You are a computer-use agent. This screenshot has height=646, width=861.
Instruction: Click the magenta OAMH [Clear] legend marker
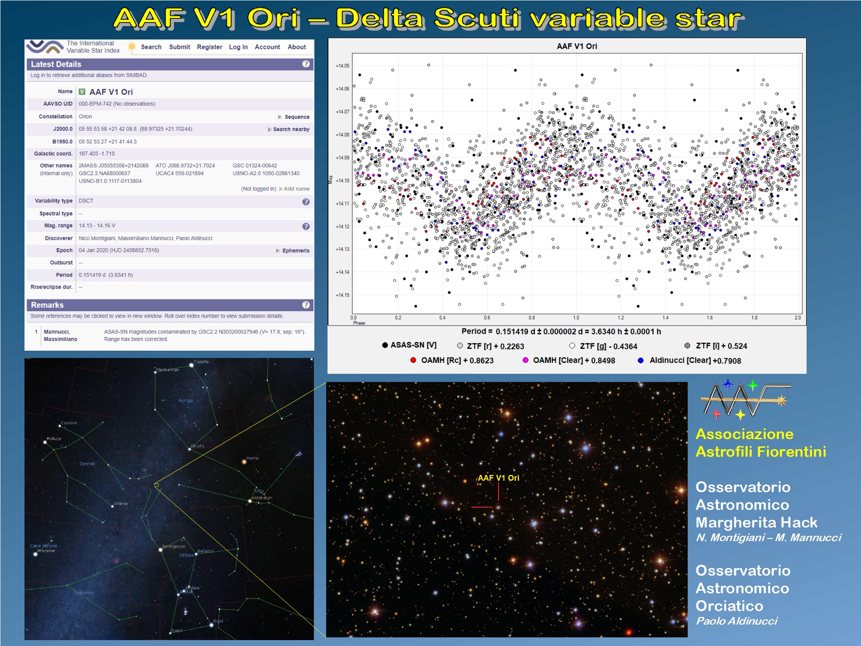pyautogui.click(x=525, y=360)
